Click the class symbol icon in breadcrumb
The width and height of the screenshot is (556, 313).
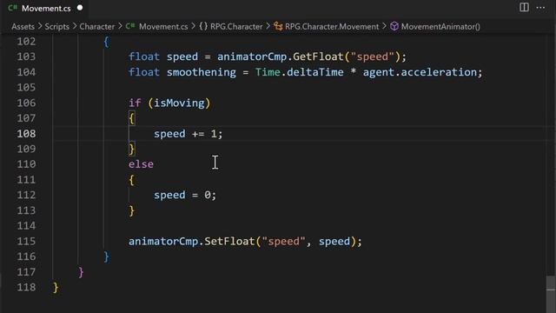tap(278, 27)
